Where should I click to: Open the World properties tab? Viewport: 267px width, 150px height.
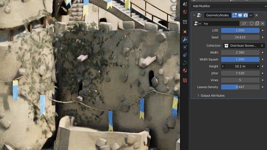[x=185, y=12]
